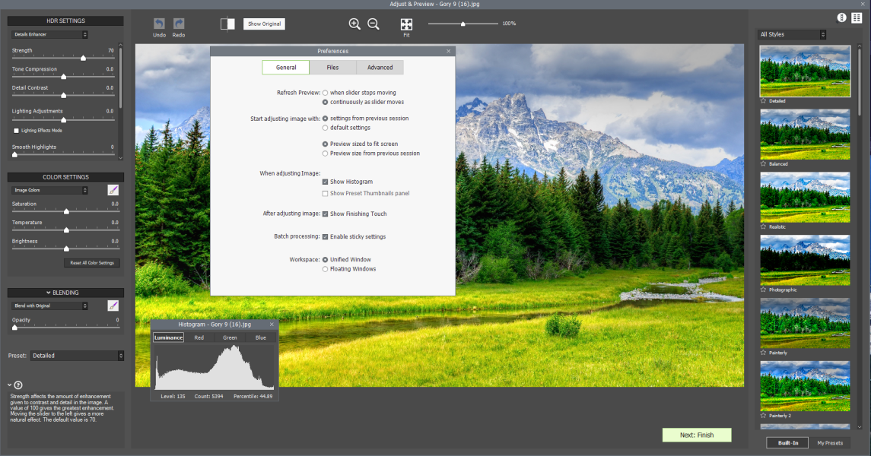Switch to Built-In presets

787,442
